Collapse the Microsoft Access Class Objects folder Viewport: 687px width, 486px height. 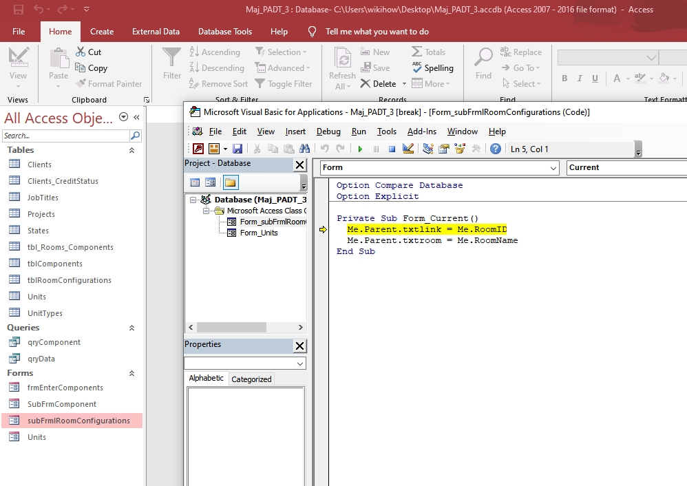click(x=206, y=211)
